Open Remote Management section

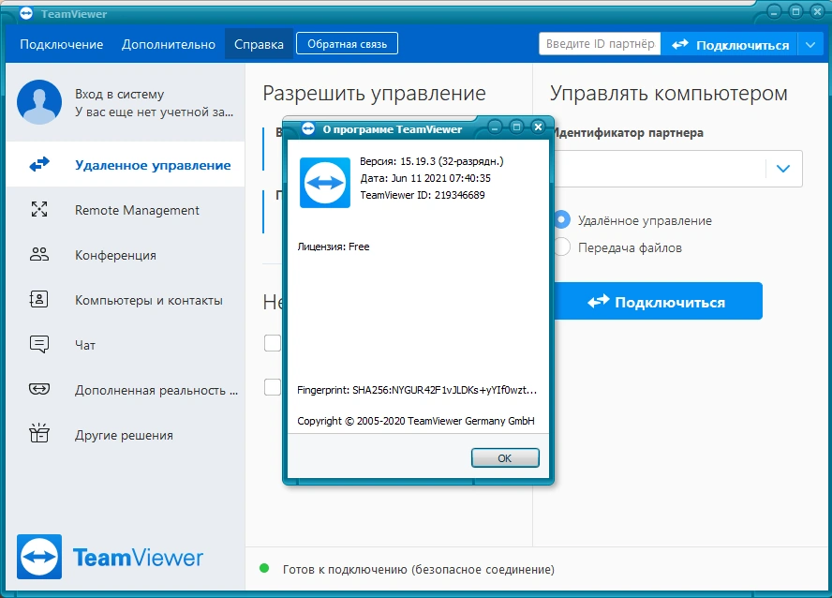coord(126,210)
